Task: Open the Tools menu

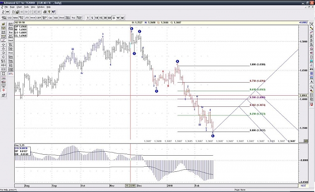Action: pyautogui.click(x=26, y=7)
